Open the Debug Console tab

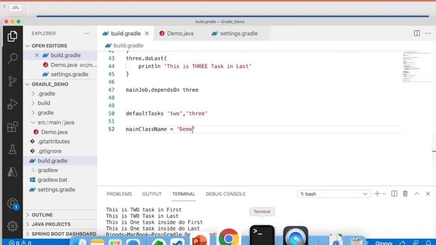click(x=225, y=194)
